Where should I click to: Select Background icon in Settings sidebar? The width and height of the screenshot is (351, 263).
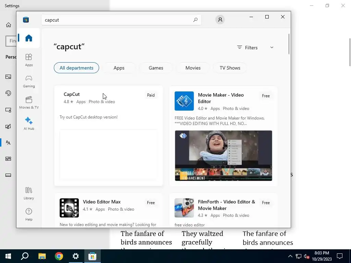click(8, 77)
